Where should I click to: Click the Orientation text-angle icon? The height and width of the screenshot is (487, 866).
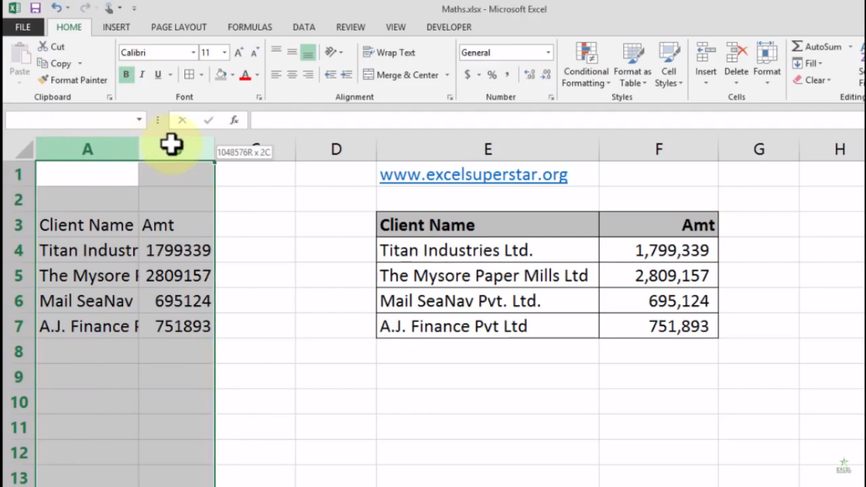(331, 52)
